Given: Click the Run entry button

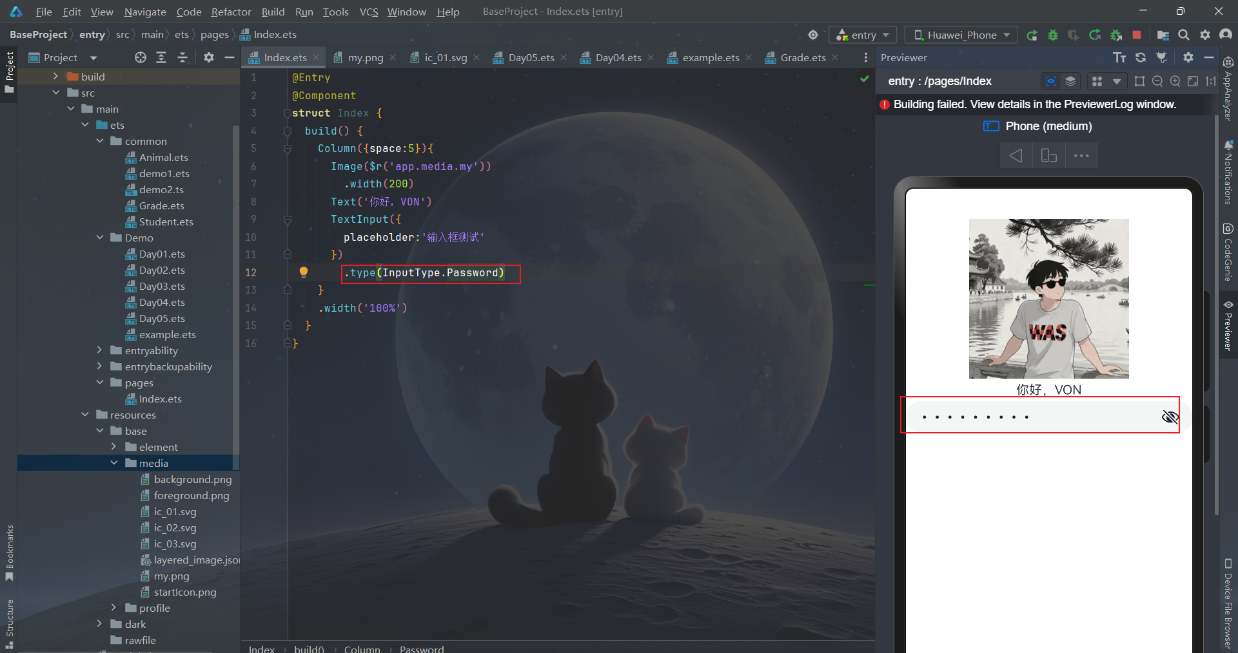Looking at the screenshot, I should pyautogui.click(x=1032, y=35).
